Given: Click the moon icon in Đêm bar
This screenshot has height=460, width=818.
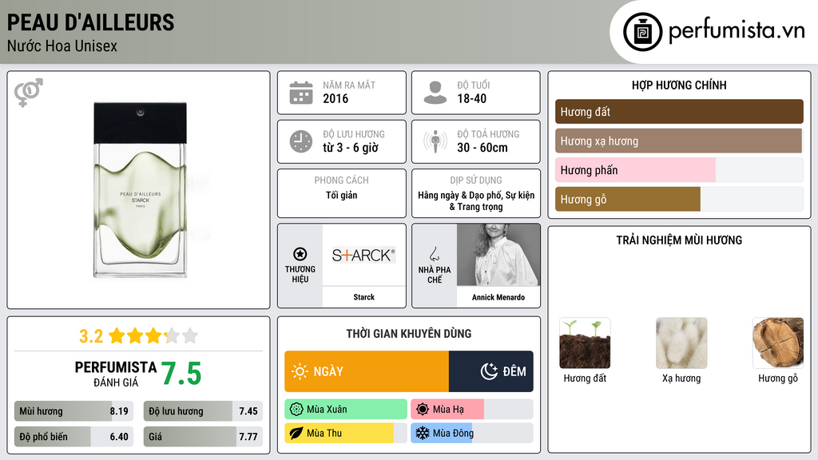Looking at the screenshot, I should [489, 371].
